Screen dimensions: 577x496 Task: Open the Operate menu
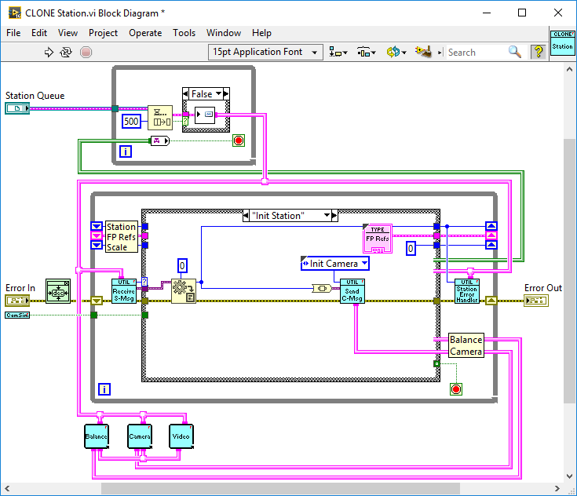(145, 33)
